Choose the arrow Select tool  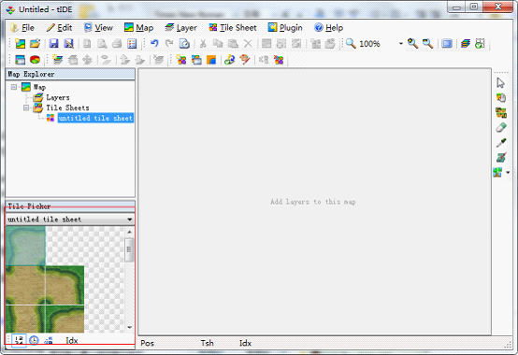501,82
